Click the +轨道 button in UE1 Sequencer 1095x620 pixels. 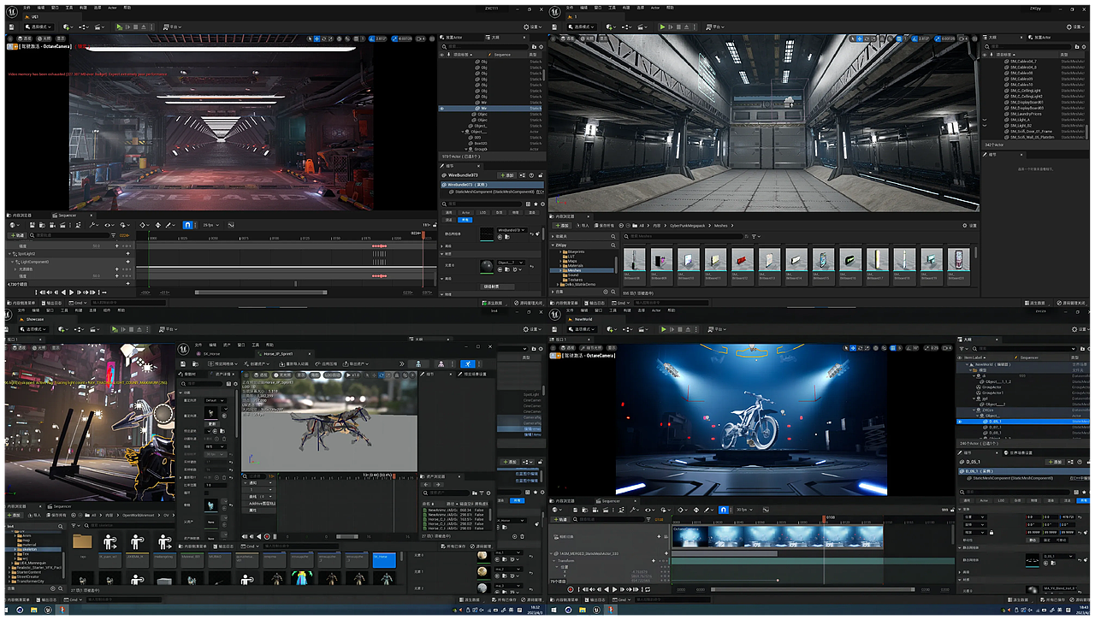tap(17, 235)
